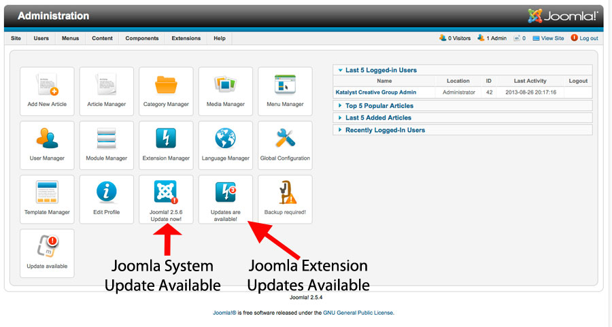Click the Joomla! 2.5.4 version text
612x327 pixels.
tap(306, 297)
